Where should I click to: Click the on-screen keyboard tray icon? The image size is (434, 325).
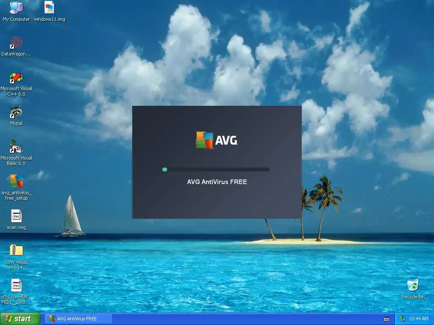tap(387, 319)
